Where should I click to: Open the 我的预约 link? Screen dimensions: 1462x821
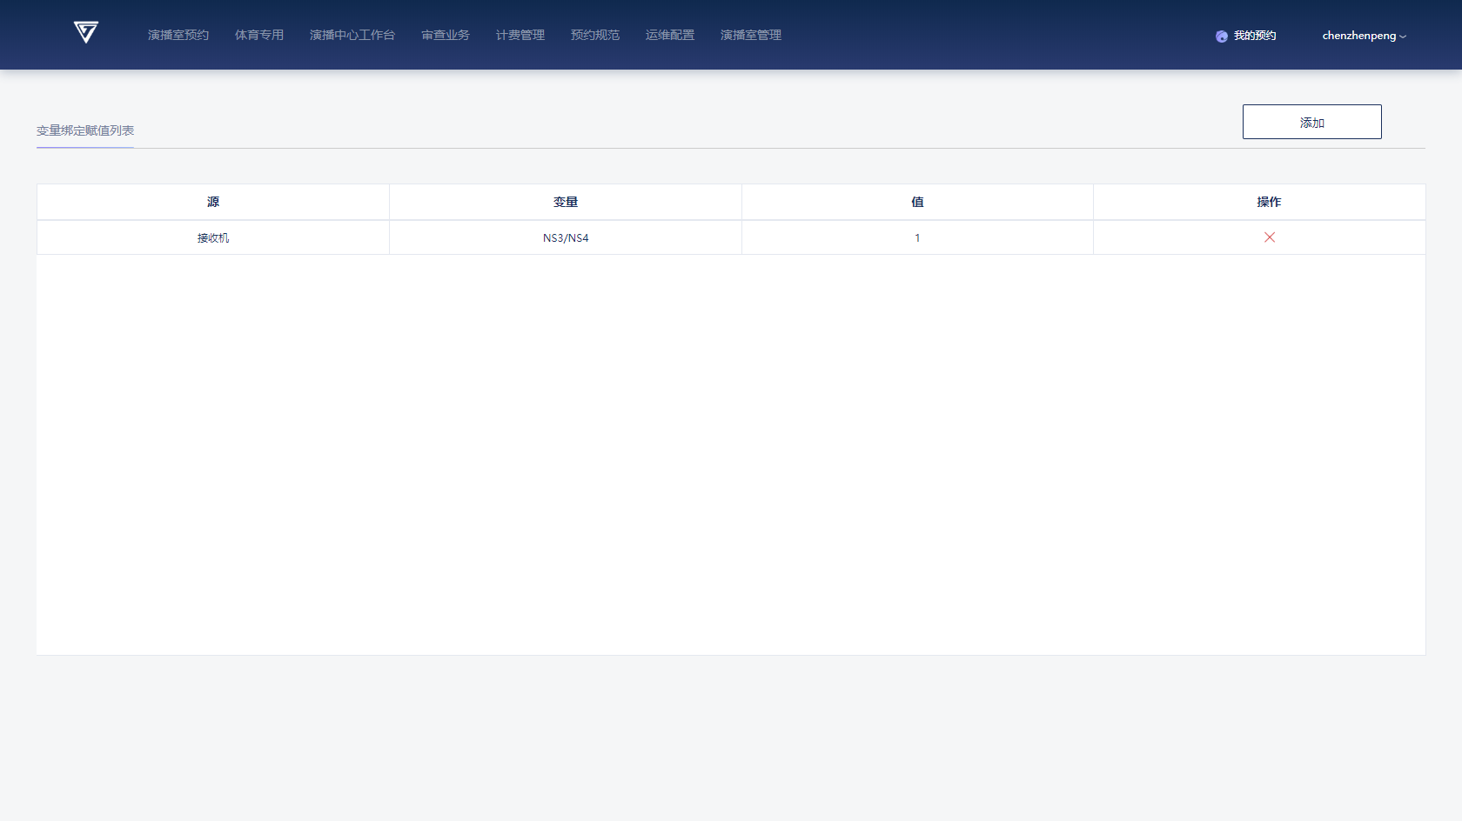click(x=1254, y=36)
